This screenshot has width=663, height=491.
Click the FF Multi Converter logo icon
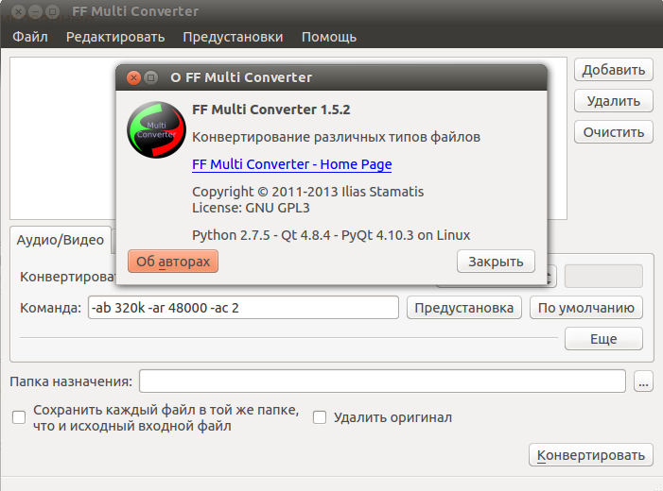point(156,128)
